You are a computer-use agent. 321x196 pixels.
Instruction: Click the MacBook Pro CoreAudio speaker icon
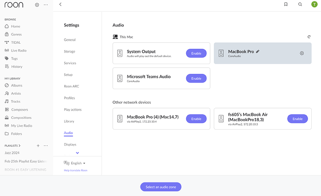[221, 53]
